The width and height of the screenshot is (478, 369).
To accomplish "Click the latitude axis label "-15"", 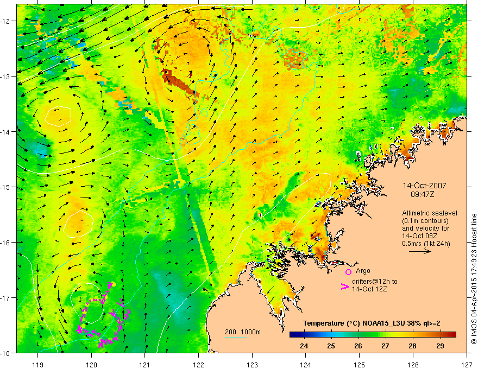I will [6, 187].
